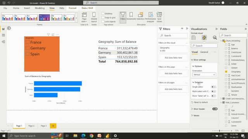Open the Orientation dropdown
This screenshot has height=139, width=248.
pyautogui.click(x=204, y=75)
